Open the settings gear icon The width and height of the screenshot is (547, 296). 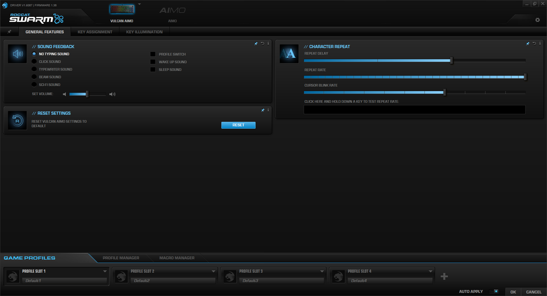click(537, 20)
